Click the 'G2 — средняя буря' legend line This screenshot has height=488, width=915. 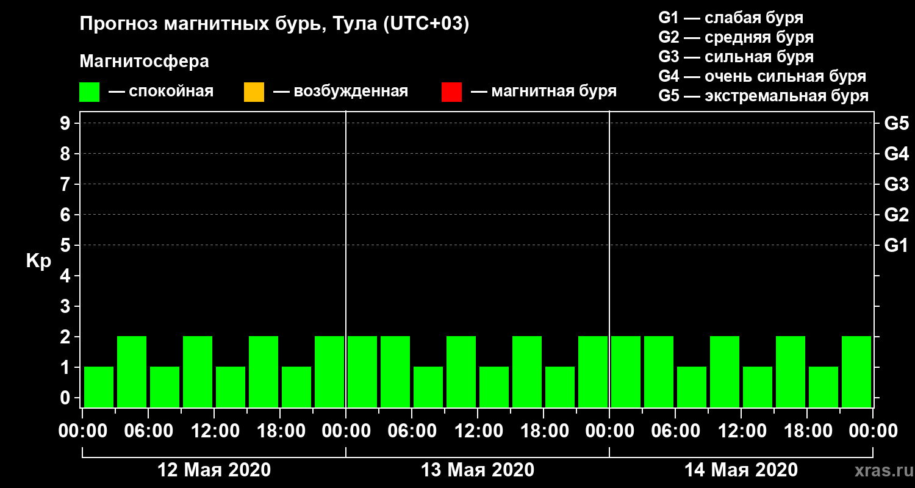point(736,37)
